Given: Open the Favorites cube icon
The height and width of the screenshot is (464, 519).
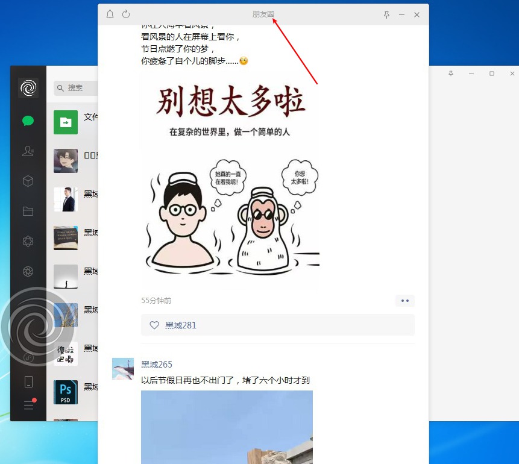Looking at the screenshot, I should point(28,181).
